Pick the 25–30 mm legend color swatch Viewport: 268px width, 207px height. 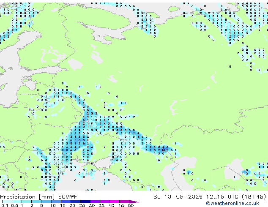[85, 202]
